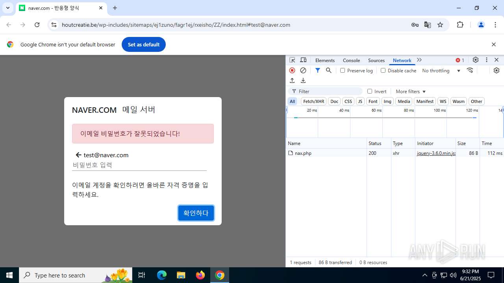Stop recording network log
Viewport: 504px width, 283px height.
pos(292,70)
